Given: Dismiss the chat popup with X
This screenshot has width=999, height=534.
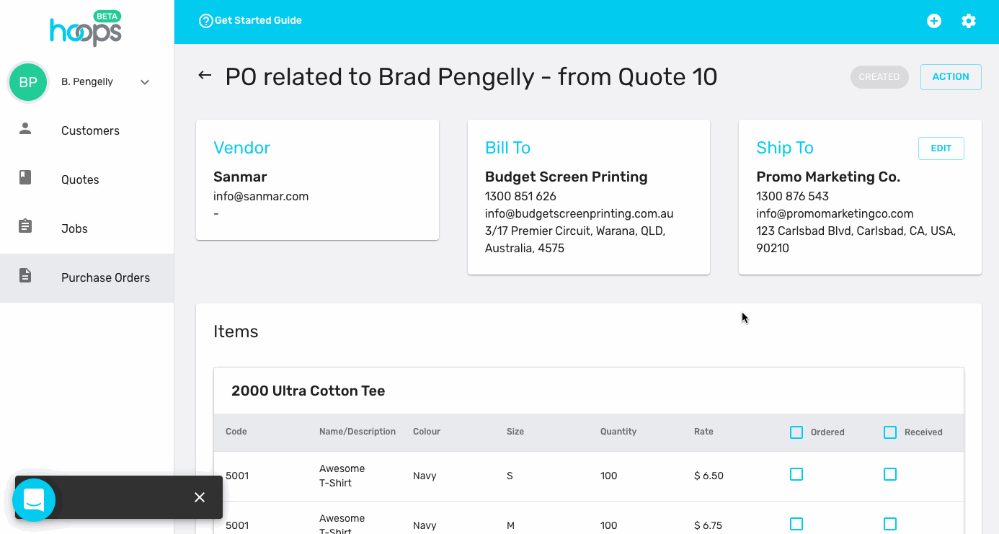Looking at the screenshot, I should pyautogui.click(x=200, y=497).
